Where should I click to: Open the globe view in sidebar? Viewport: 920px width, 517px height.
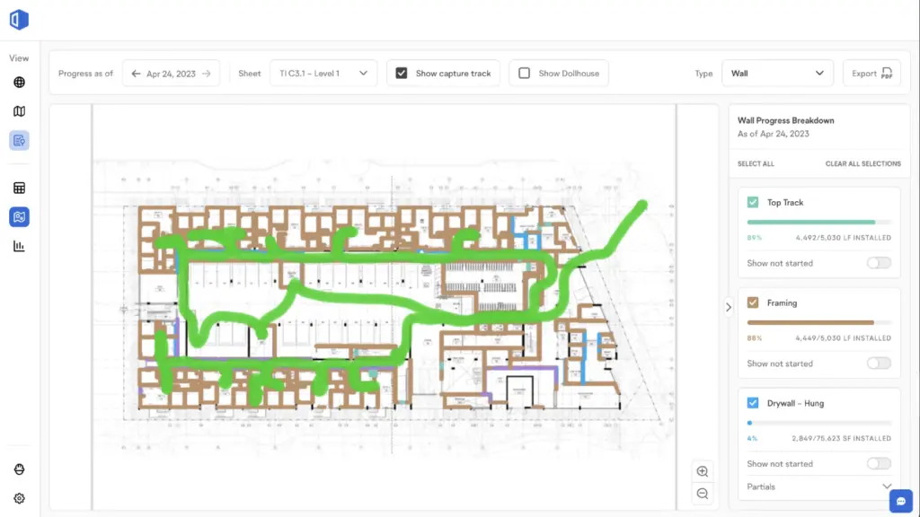click(x=19, y=83)
